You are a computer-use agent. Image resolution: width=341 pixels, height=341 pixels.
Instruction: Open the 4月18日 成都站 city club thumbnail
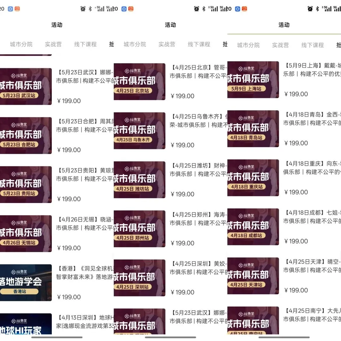tap(253, 227)
